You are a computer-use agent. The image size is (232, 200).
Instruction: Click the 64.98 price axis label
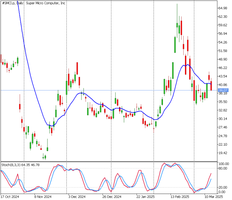223,8
